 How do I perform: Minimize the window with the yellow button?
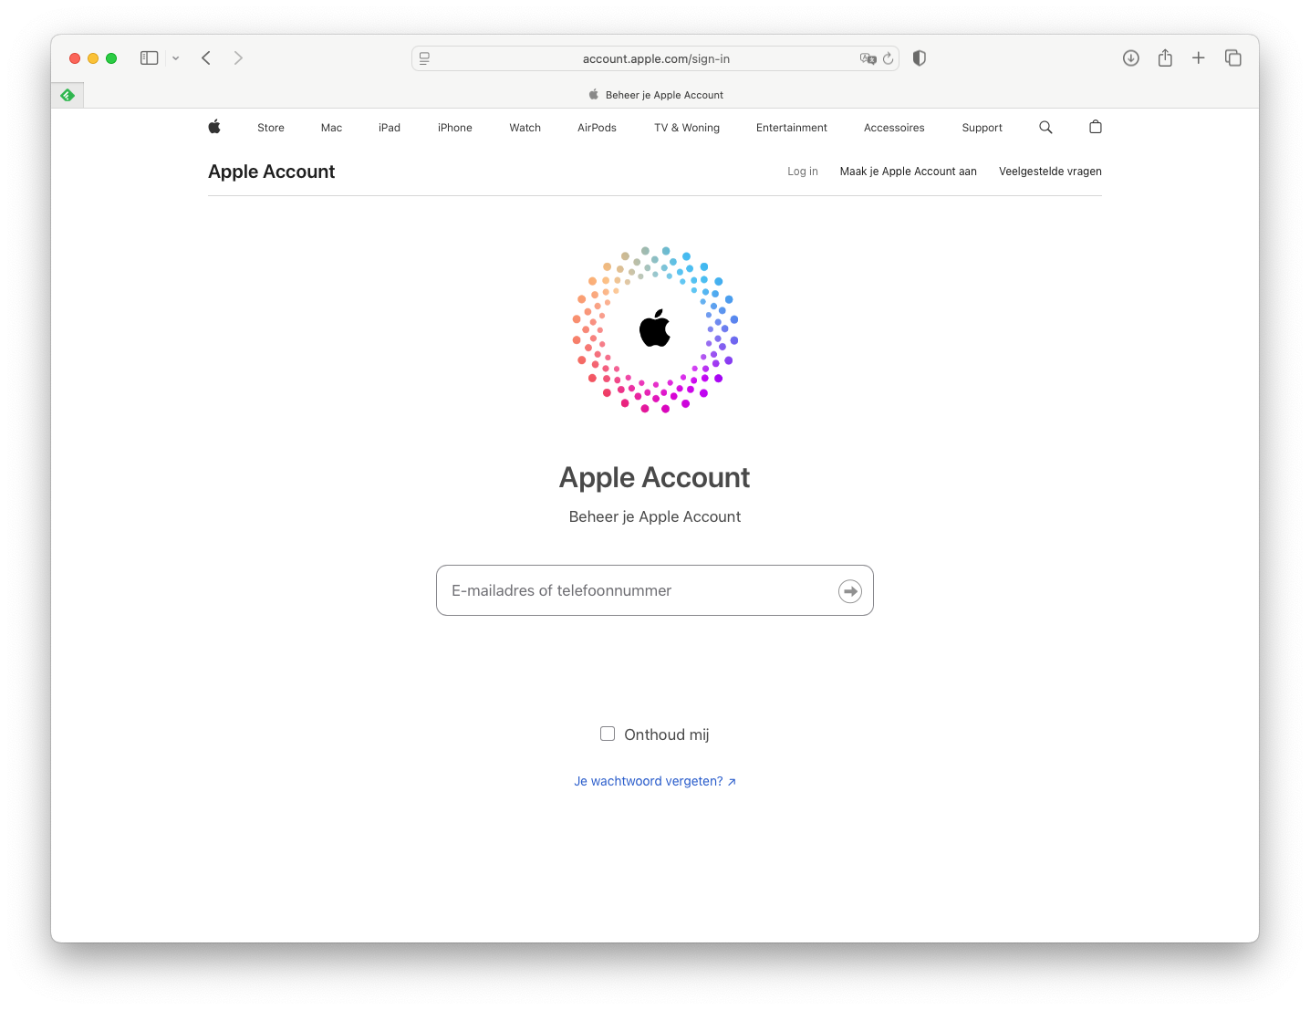tap(93, 58)
